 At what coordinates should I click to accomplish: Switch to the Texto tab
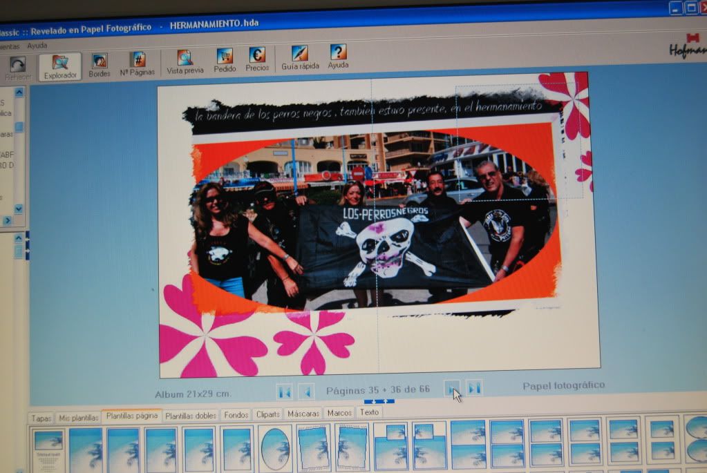click(x=369, y=412)
